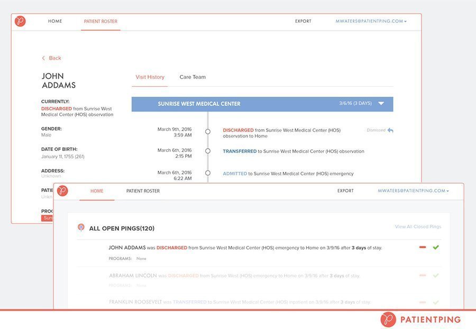Viewport: 476px width, 329px height.
Task: Dismiss the John Addams ping using the red dash icon
Action: pyautogui.click(x=421, y=246)
